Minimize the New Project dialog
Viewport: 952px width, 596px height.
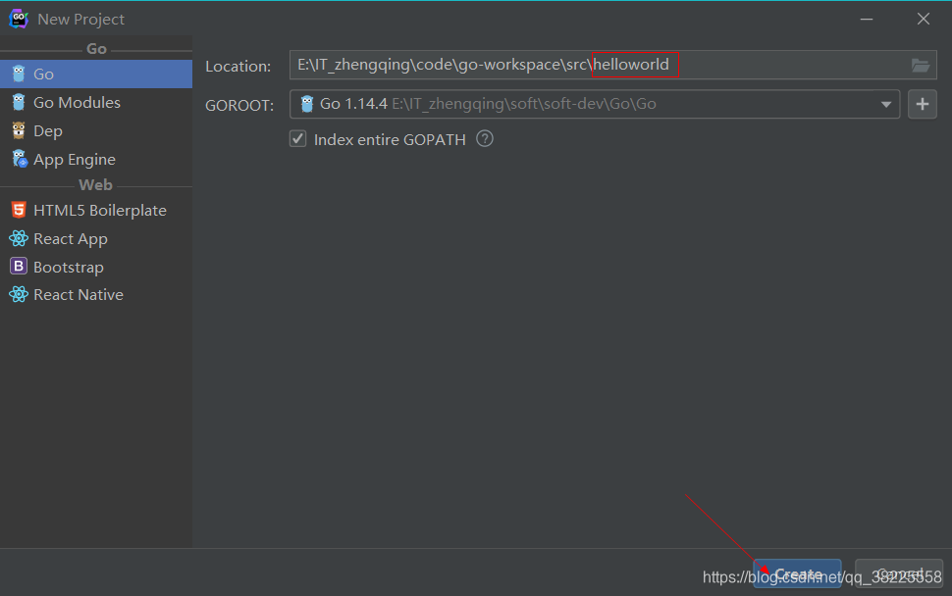[x=867, y=20]
